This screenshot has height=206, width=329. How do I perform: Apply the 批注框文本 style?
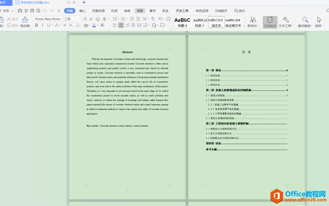[233, 22]
